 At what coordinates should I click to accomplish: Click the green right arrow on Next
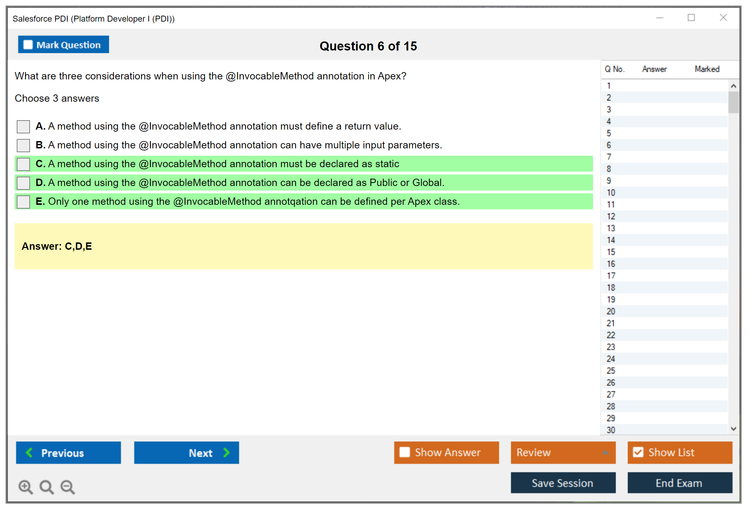point(226,452)
